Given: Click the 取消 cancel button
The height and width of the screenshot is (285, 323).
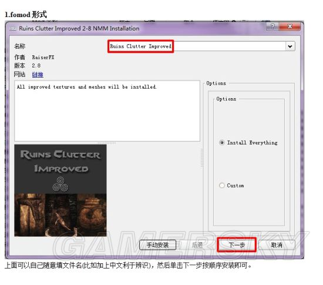Looking at the screenshot, I should click(x=277, y=245).
